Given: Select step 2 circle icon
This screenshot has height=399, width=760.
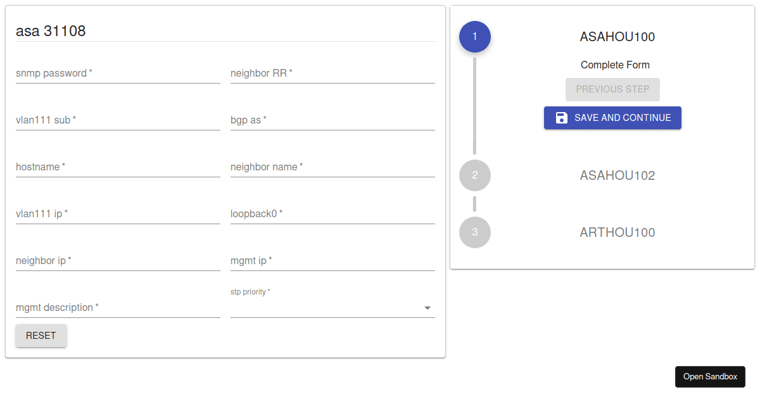Looking at the screenshot, I should tap(475, 175).
